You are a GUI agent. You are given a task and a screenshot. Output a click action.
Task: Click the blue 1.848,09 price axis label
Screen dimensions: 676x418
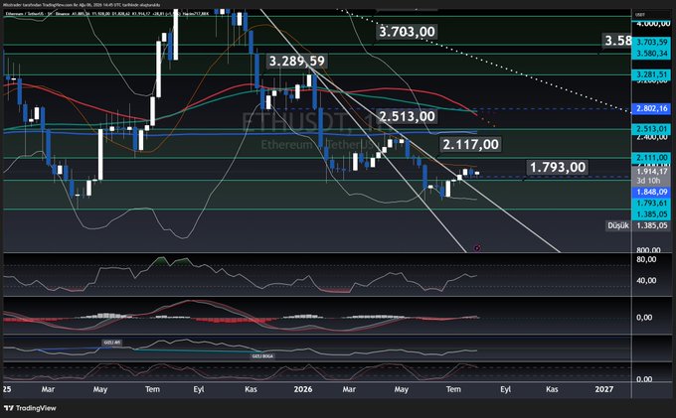(651, 192)
